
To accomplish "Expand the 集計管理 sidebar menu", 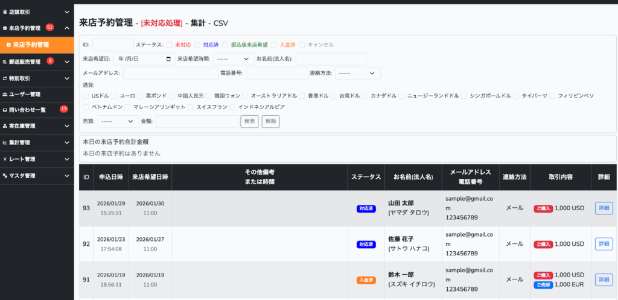I will 37,143.
